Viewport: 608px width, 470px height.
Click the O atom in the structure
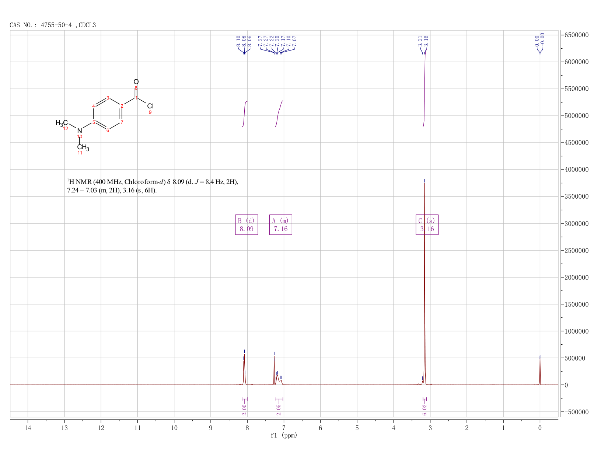point(136,82)
